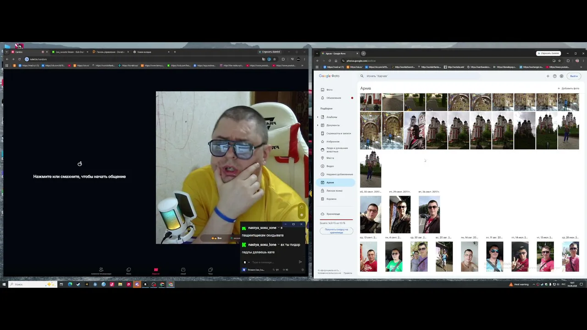Go back in the Google Photos browser window
This screenshot has width=587, height=330.
pos(317,60)
